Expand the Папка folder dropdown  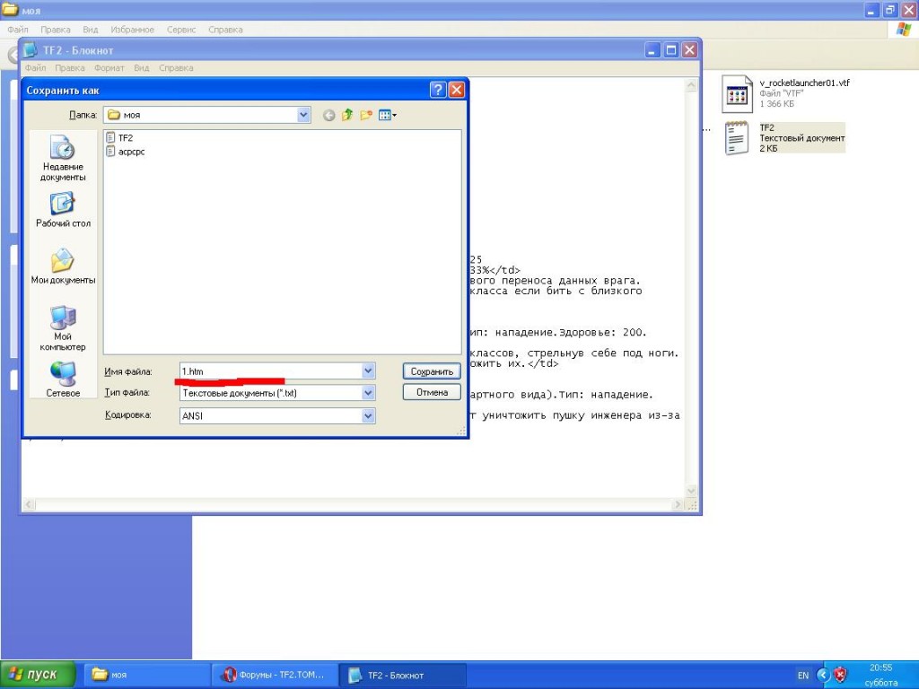coord(303,115)
